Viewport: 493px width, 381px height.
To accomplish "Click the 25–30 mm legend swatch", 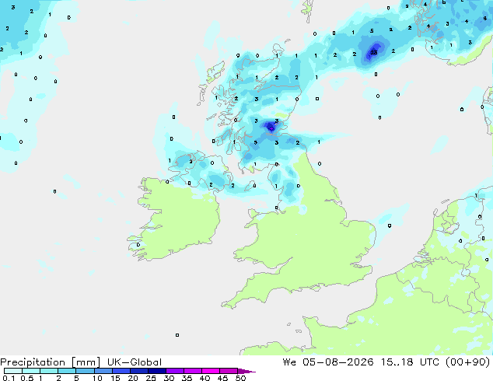I will click(x=156, y=371).
